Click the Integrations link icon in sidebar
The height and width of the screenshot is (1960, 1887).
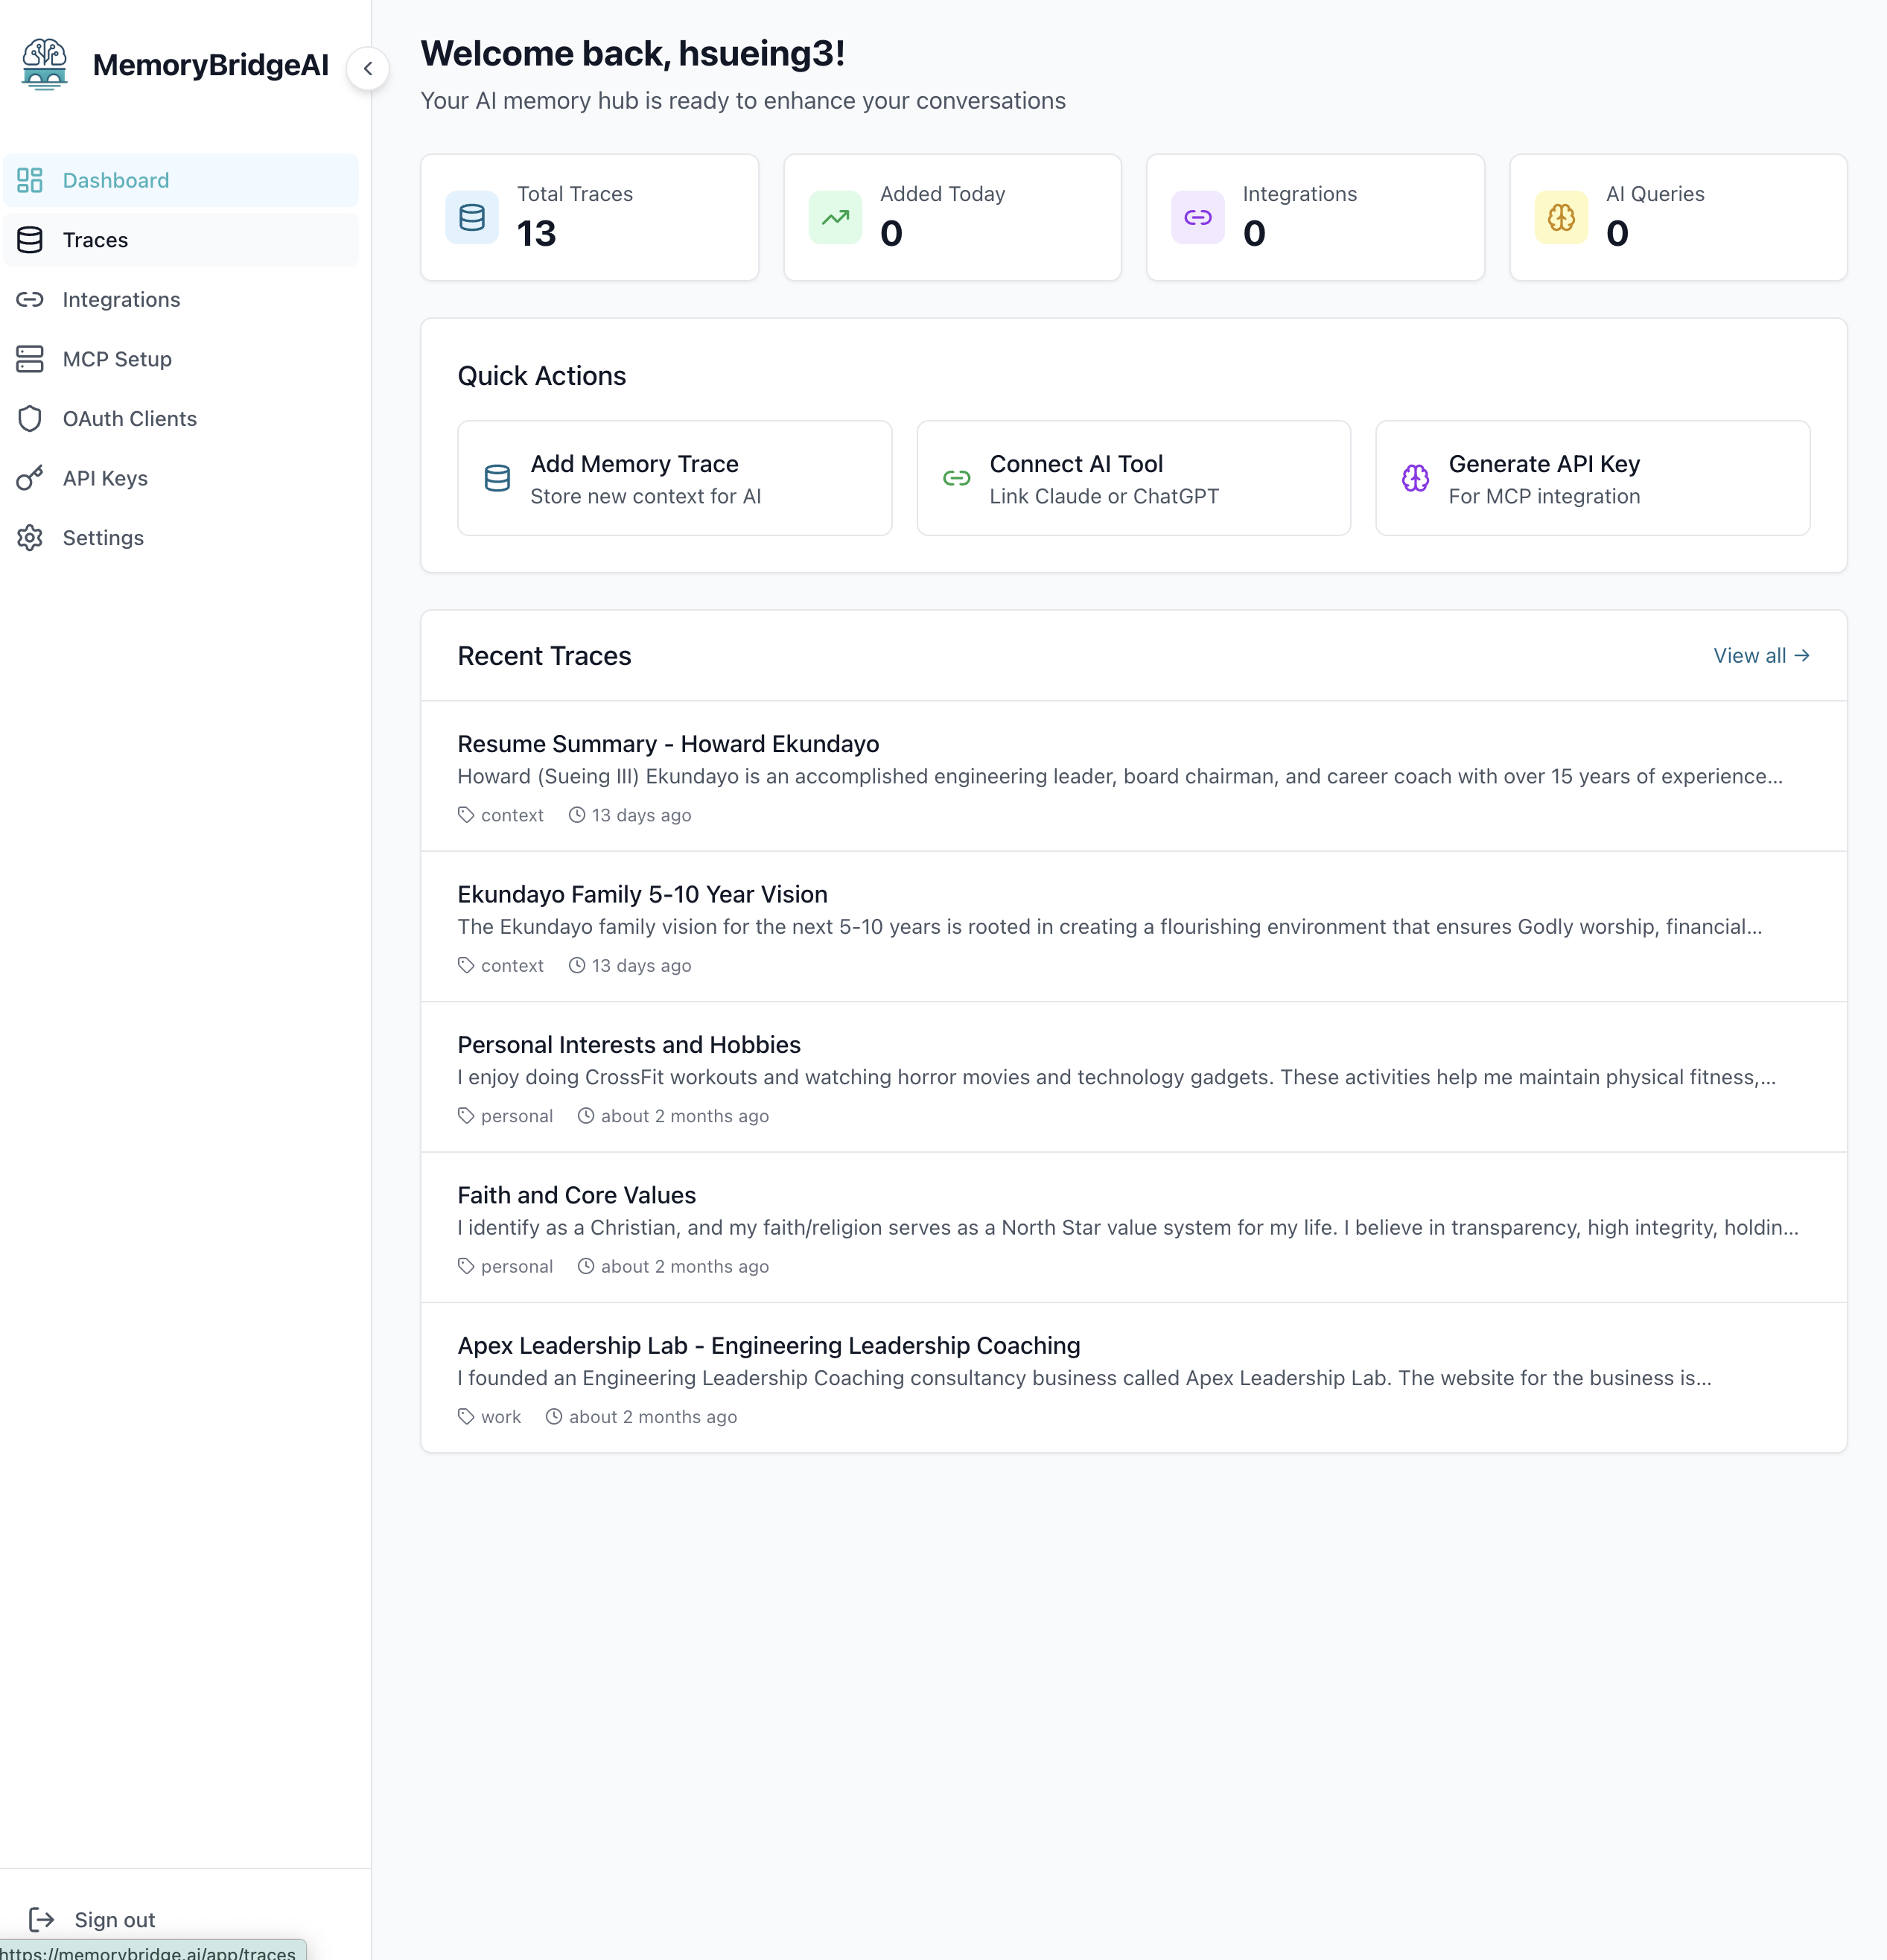(30, 299)
